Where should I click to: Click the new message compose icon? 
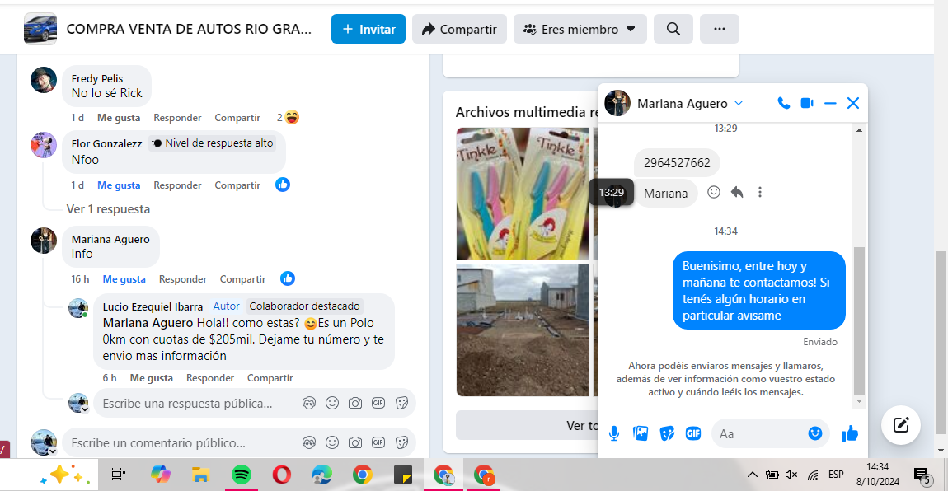(x=901, y=425)
